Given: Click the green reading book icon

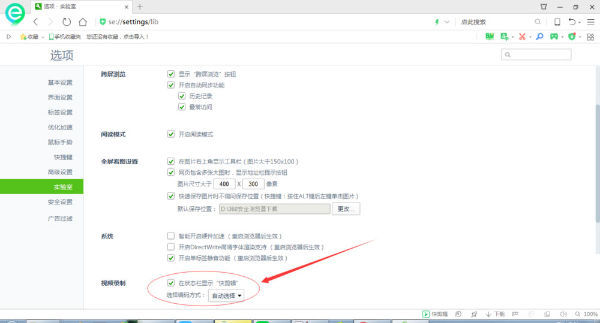Looking at the screenshot, I should click(490, 37).
